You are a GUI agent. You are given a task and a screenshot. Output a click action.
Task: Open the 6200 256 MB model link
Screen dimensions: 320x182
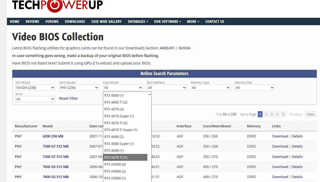(53, 136)
